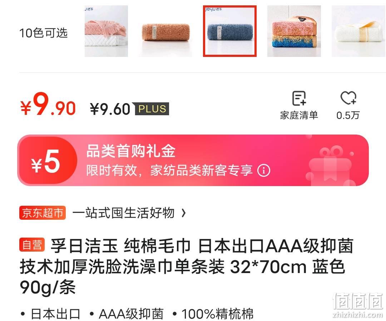Tap the heart favorite icon

[x=348, y=98]
